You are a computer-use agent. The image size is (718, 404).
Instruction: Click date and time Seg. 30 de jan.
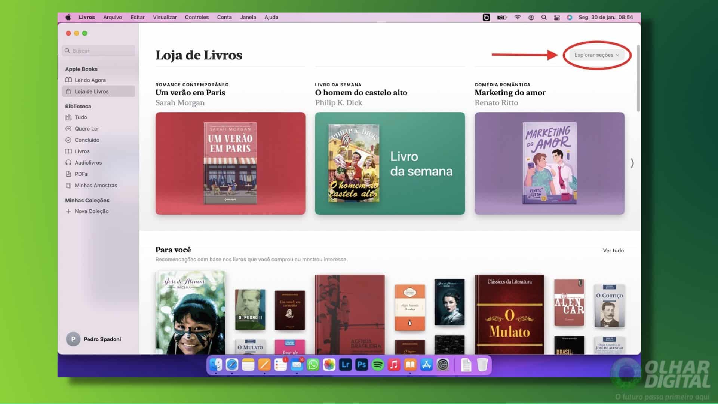[606, 17]
